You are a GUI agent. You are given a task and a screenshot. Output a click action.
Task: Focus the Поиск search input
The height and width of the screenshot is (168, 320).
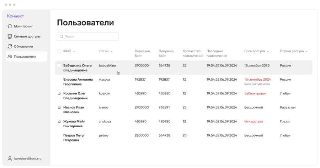[91, 36]
